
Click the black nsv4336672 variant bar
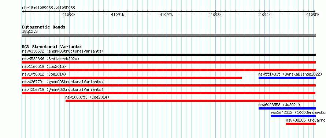(168, 55)
